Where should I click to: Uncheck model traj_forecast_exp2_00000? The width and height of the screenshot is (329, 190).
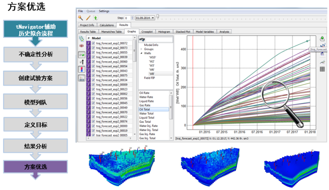pyautogui.click(x=93, y=126)
